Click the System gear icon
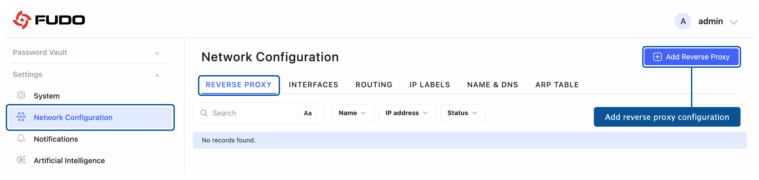 [21, 95]
